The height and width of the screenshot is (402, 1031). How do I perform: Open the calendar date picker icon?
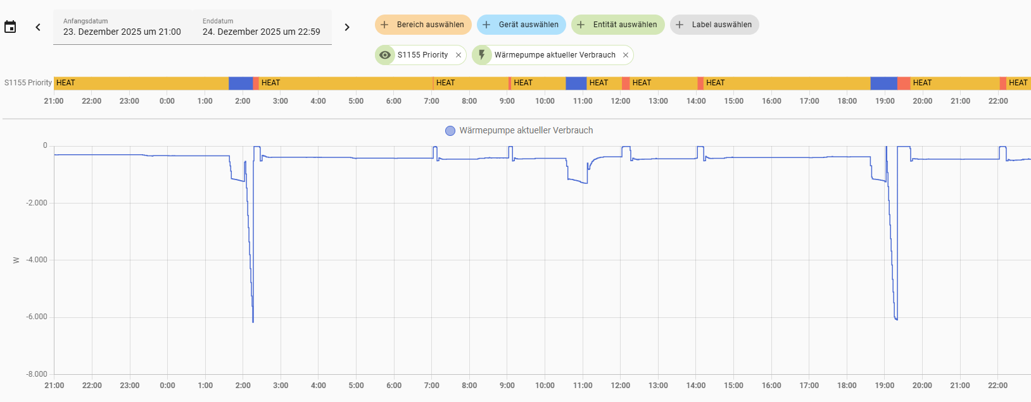(x=10, y=27)
